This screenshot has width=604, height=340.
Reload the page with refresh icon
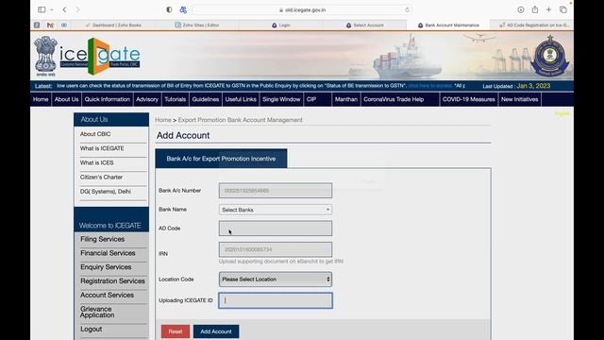pyautogui.click(x=407, y=10)
